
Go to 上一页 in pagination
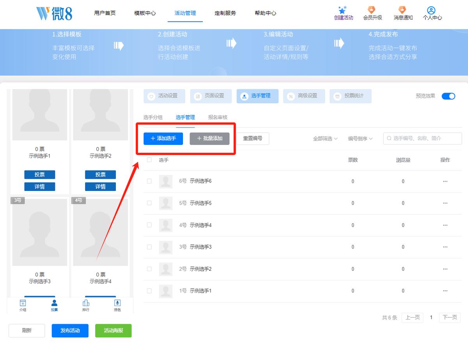413,318
